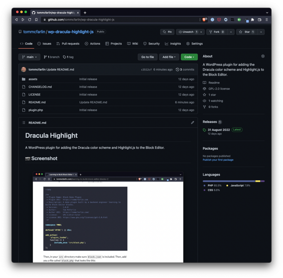Viewport: 283px width, 278px height.
Task: Click the tag icon beside 1 tag
Action: coord(64,57)
